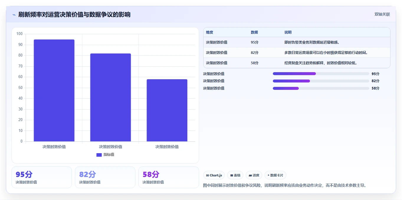Image resolution: width=402 pixels, height=200 pixels.
Task: Select the bar reaching 82
Action: pyautogui.click(x=111, y=97)
